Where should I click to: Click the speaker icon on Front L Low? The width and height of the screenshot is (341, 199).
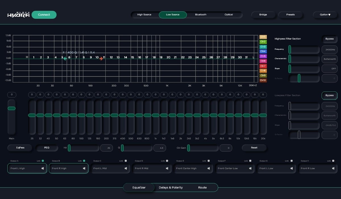coord(292,168)
